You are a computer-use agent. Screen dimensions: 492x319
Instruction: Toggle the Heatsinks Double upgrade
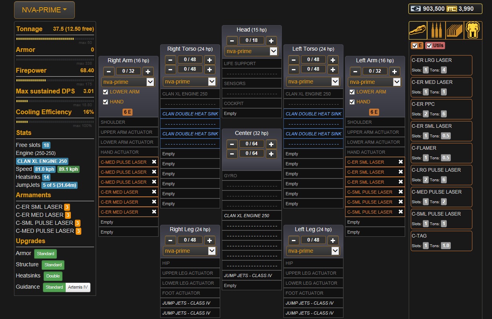click(53, 276)
